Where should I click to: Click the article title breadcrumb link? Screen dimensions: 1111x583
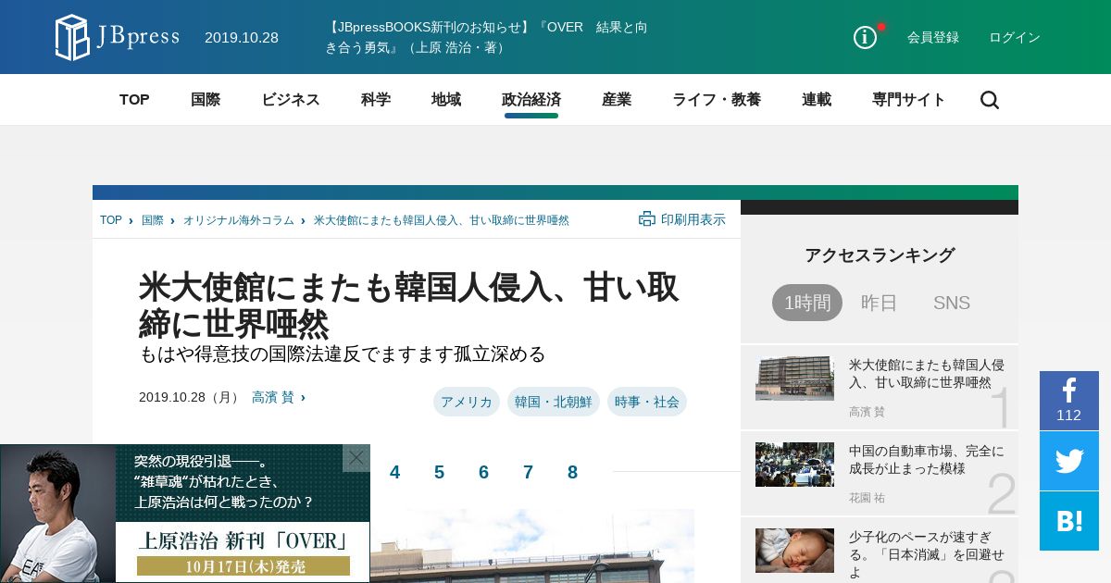[x=442, y=220]
